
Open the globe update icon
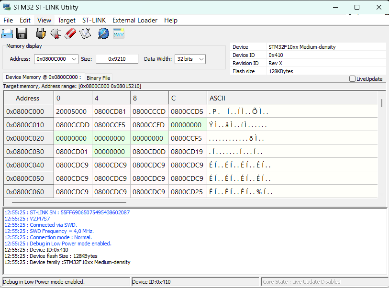coord(103,33)
